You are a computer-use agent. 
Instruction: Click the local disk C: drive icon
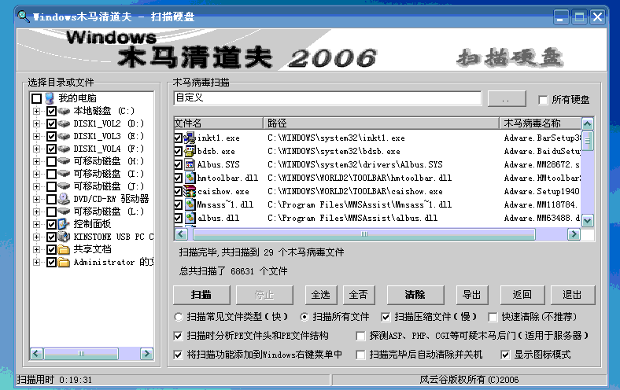click(64, 111)
